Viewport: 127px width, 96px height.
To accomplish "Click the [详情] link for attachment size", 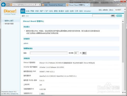I will 42,94.
